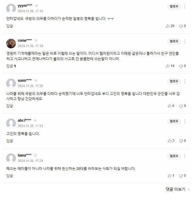Expand user info arrow beside sunn****

click(36, 81)
